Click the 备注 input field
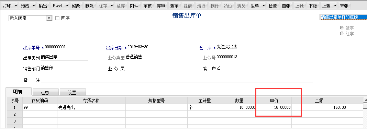 click(x=177, y=80)
